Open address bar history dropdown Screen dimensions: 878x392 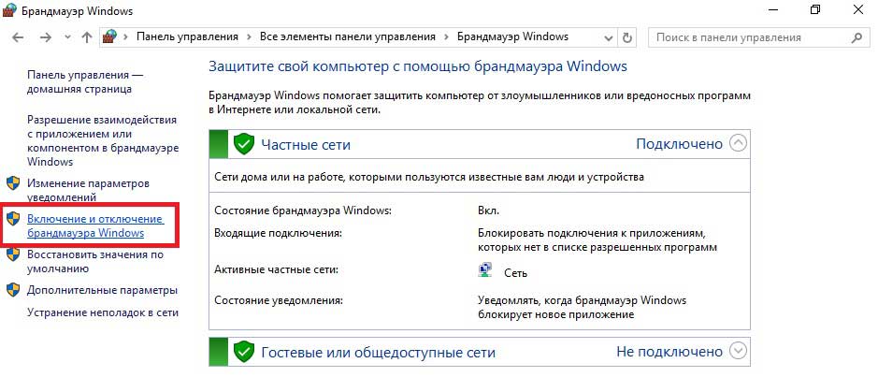point(609,37)
